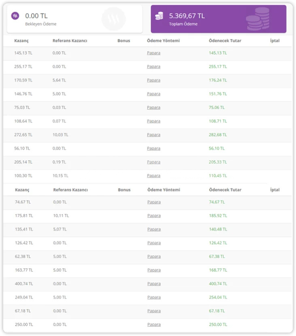Screen dimensions: 296x336
Task: Click the purple logo icon beside 0.00 TL
Action: click(15, 16)
